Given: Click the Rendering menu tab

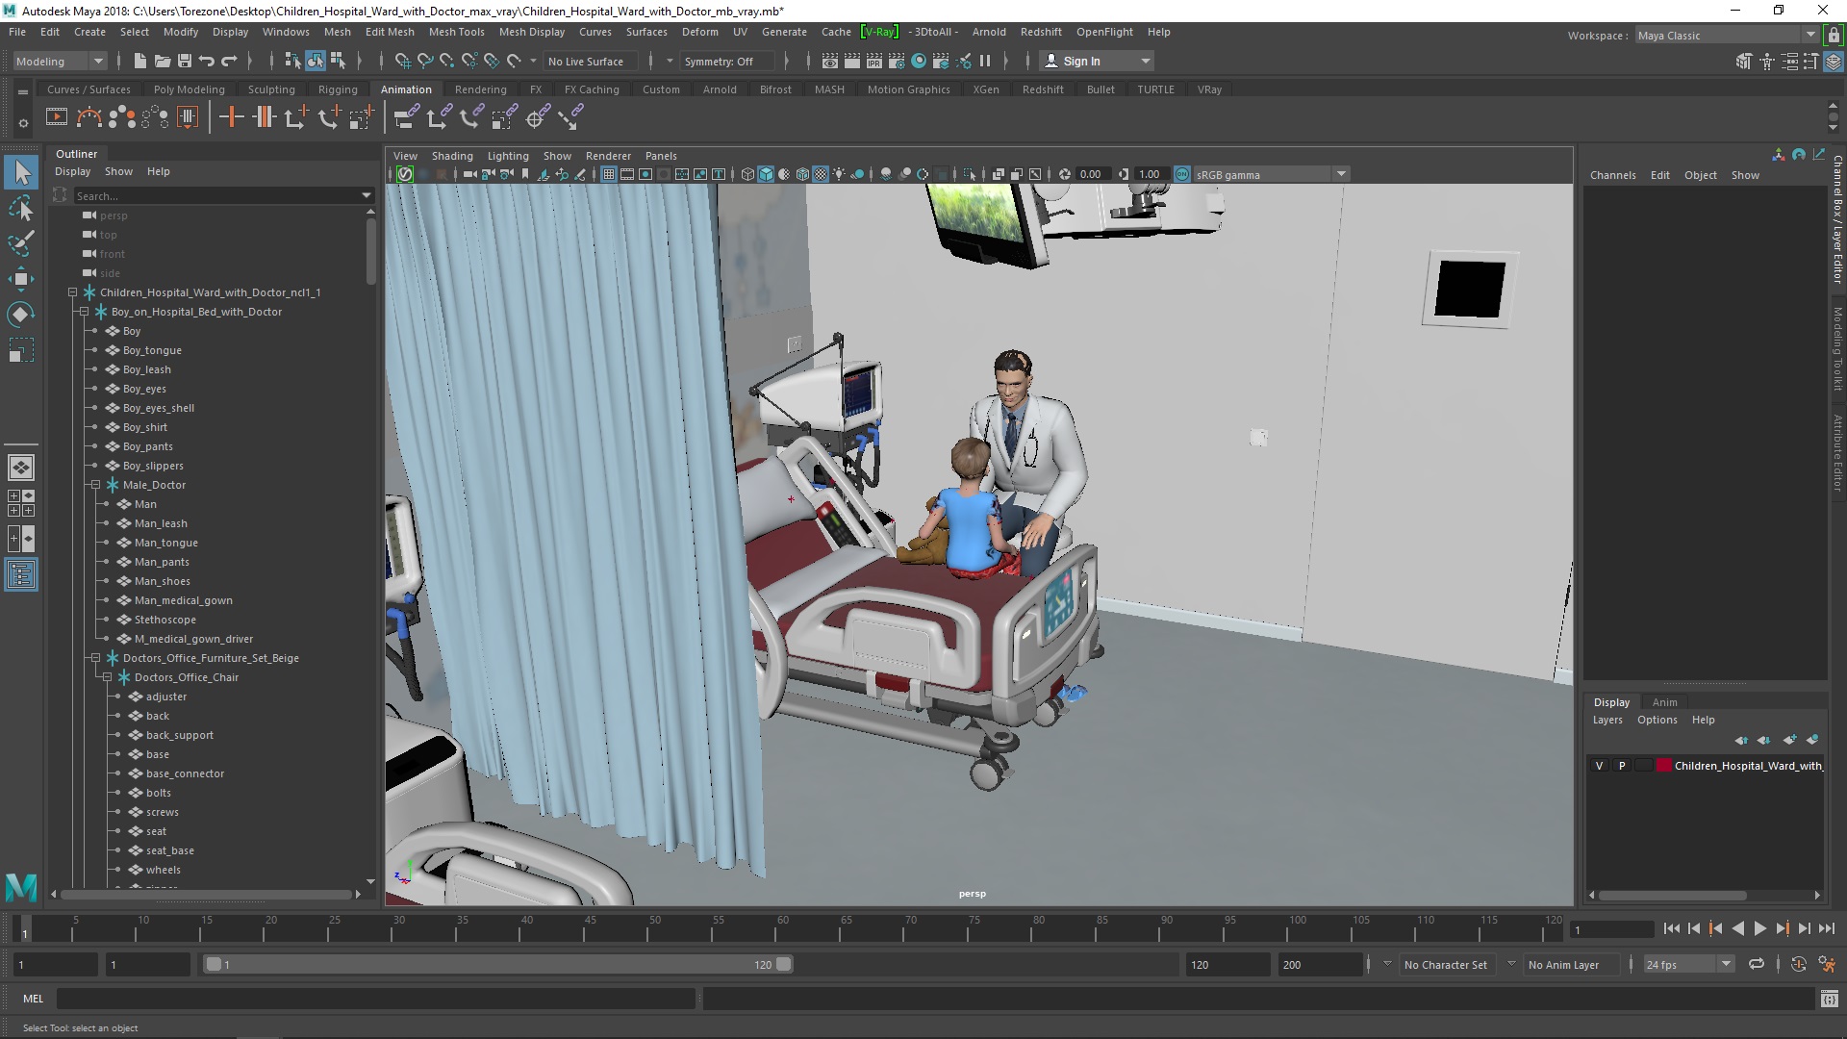Looking at the screenshot, I should tap(479, 89).
